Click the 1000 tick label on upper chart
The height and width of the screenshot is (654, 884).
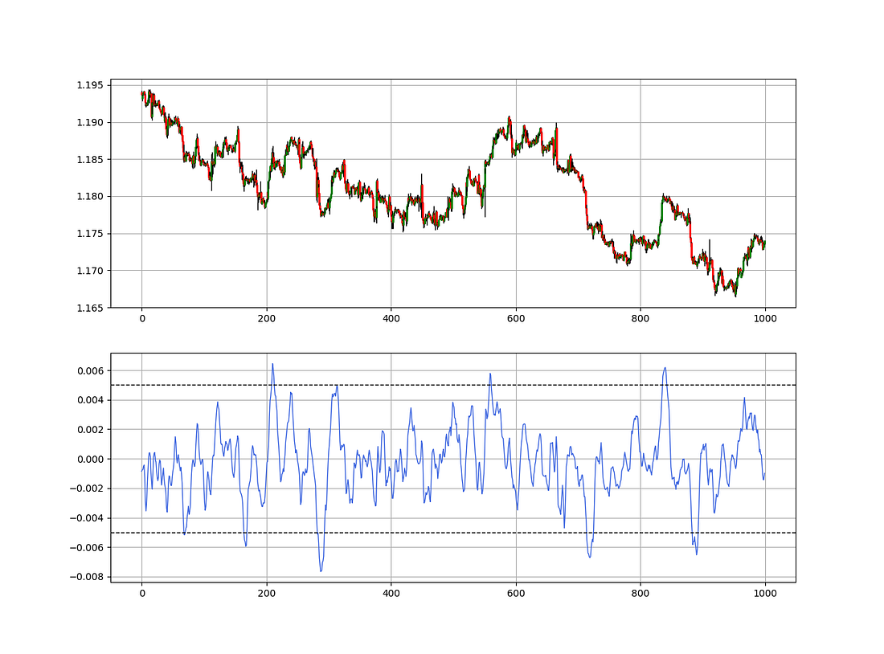tap(766, 320)
